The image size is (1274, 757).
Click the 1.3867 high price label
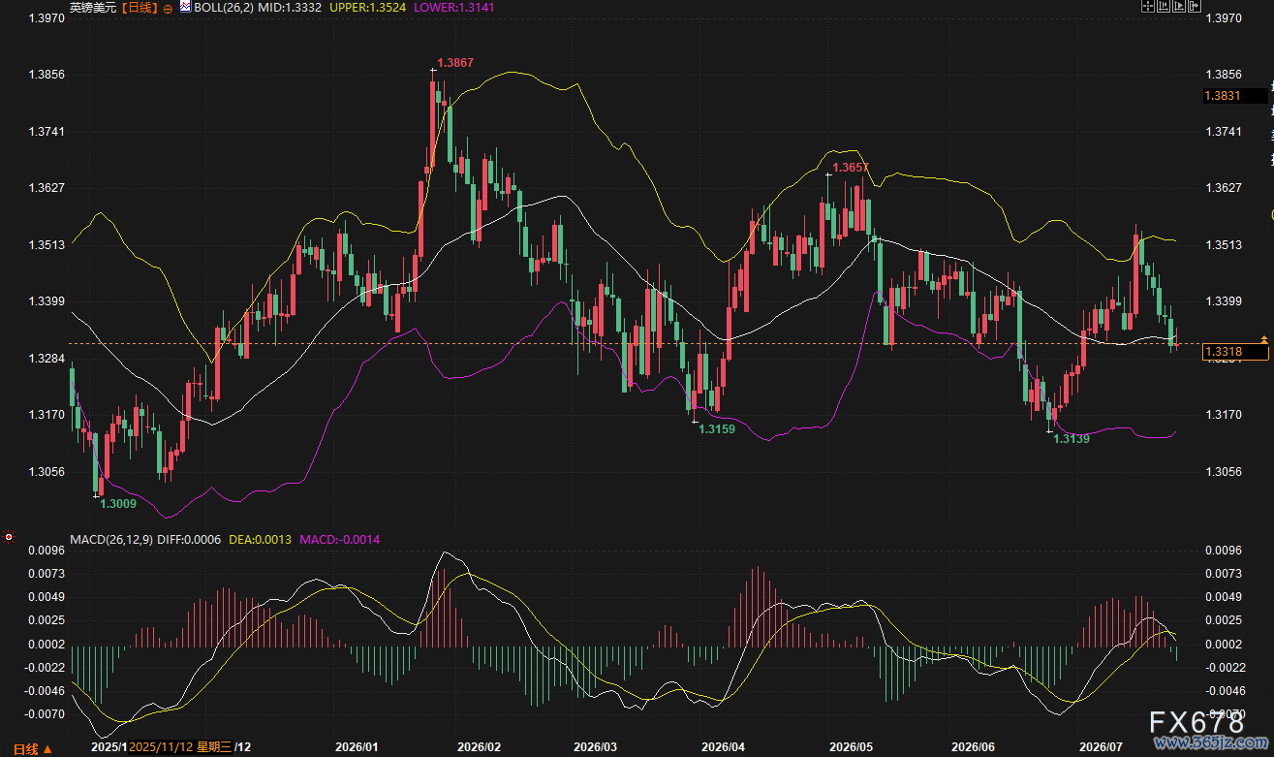(455, 63)
